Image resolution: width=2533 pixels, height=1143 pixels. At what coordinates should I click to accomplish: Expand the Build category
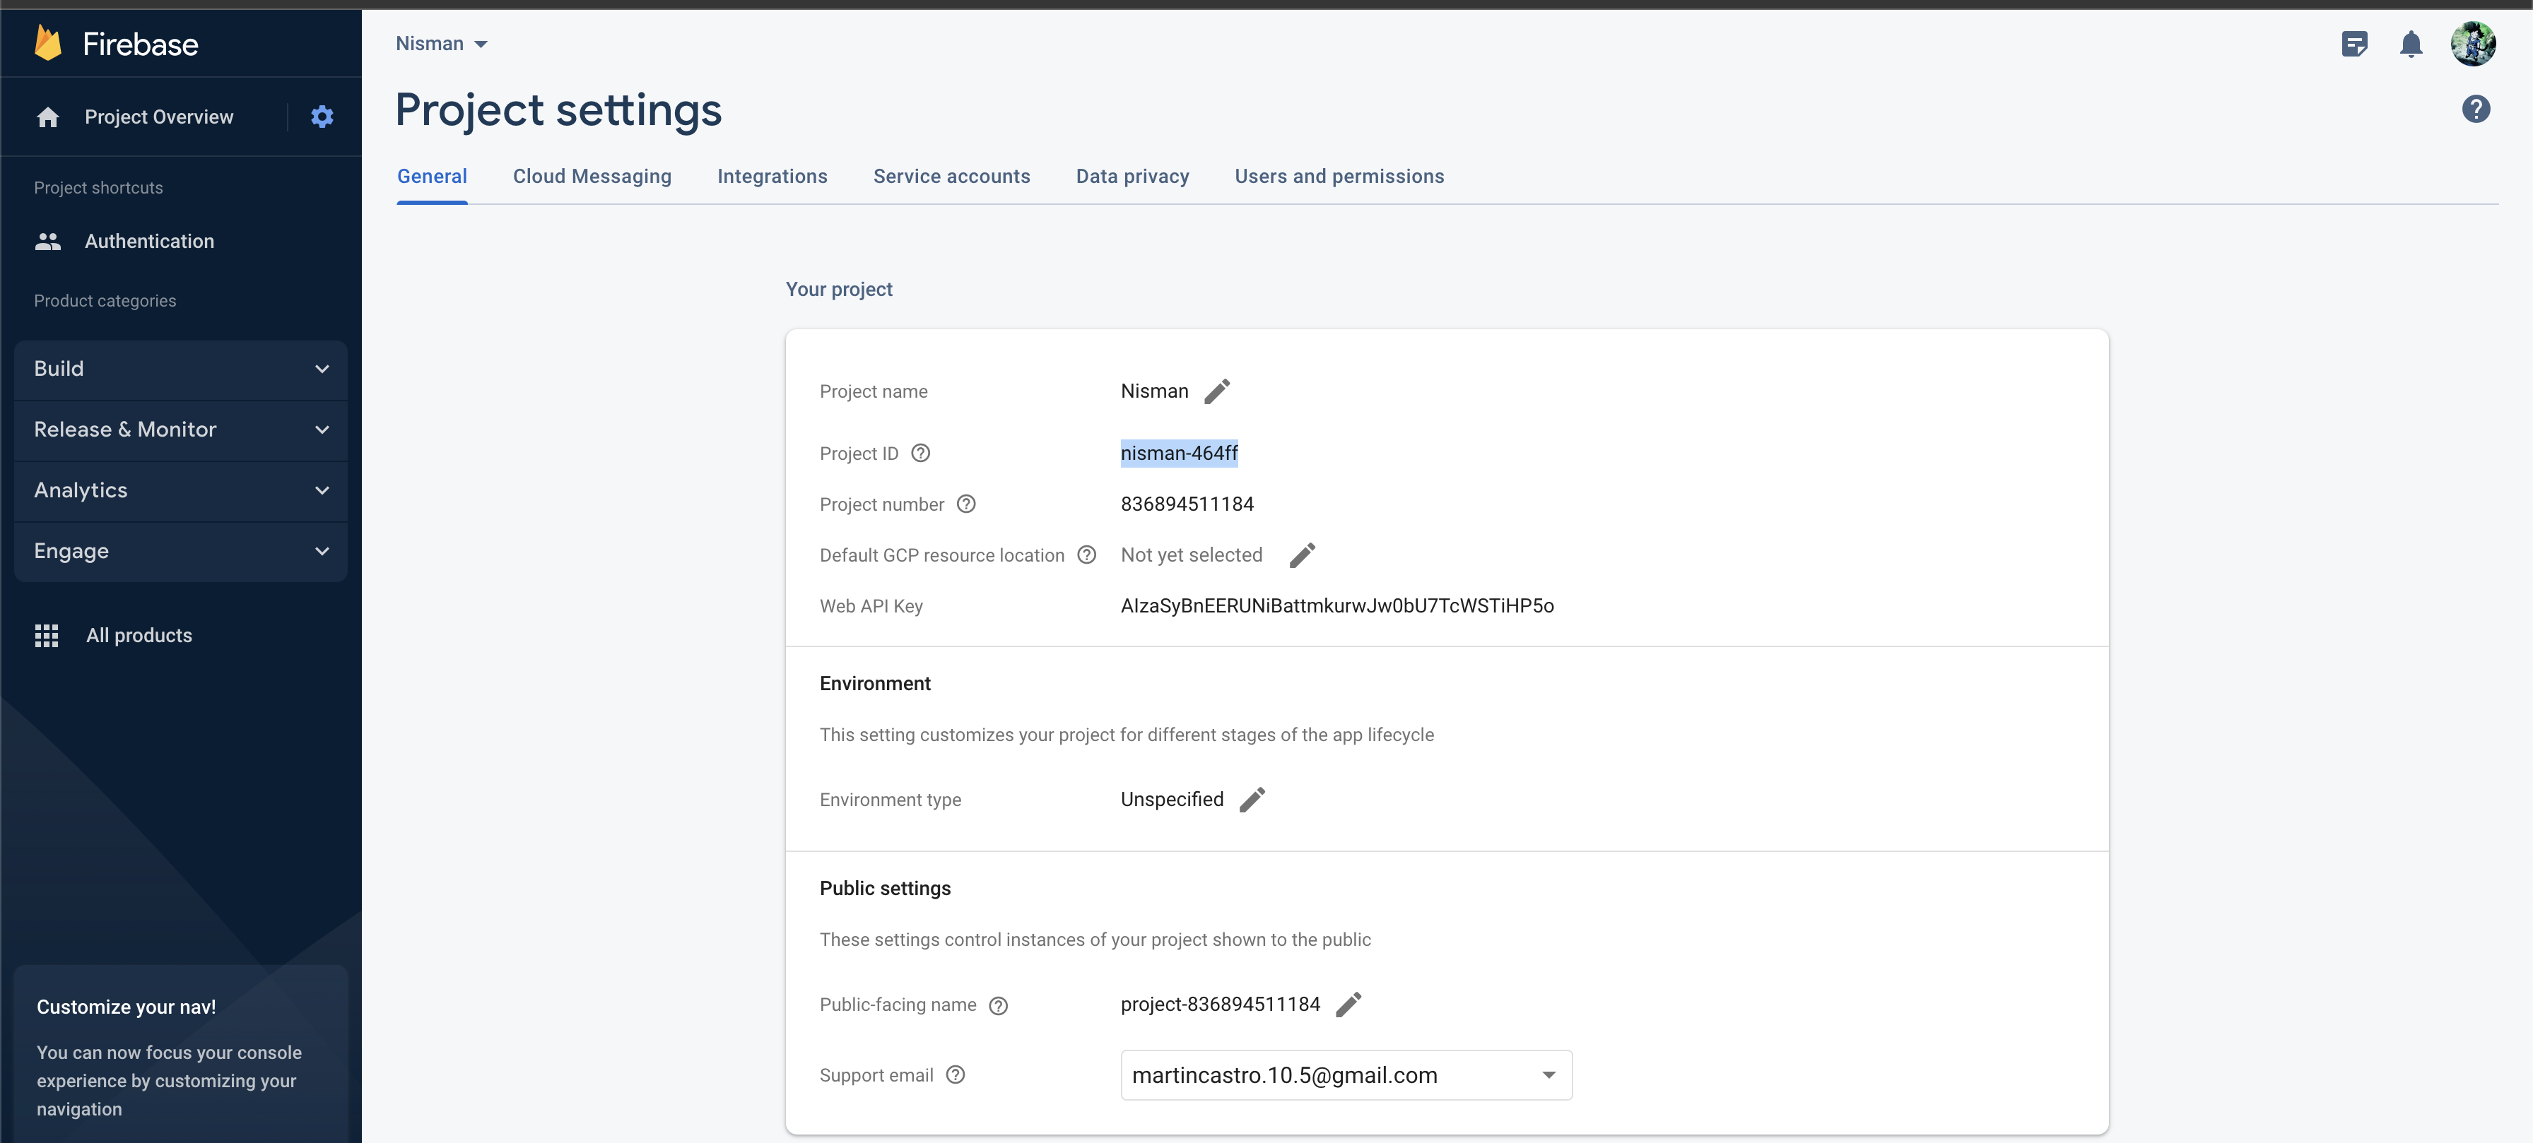tap(181, 369)
